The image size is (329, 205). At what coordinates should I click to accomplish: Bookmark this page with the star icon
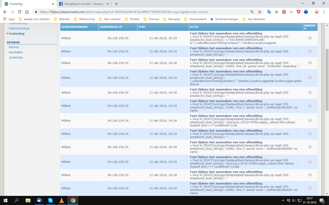tap(260, 12)
